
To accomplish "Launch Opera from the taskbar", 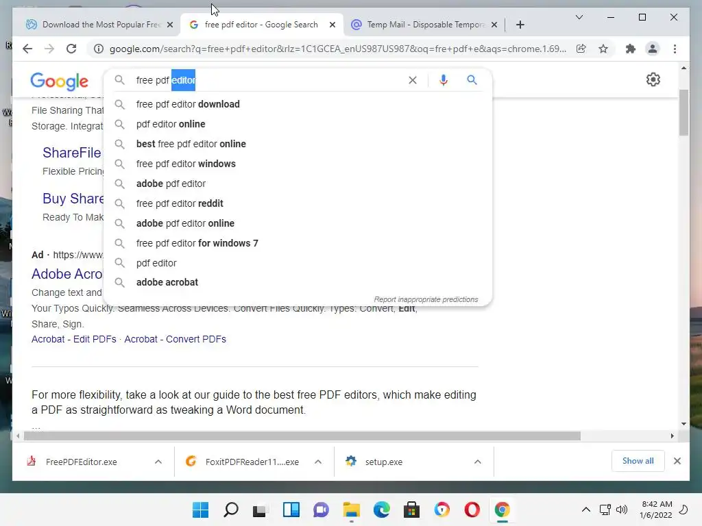I will 472,510.
